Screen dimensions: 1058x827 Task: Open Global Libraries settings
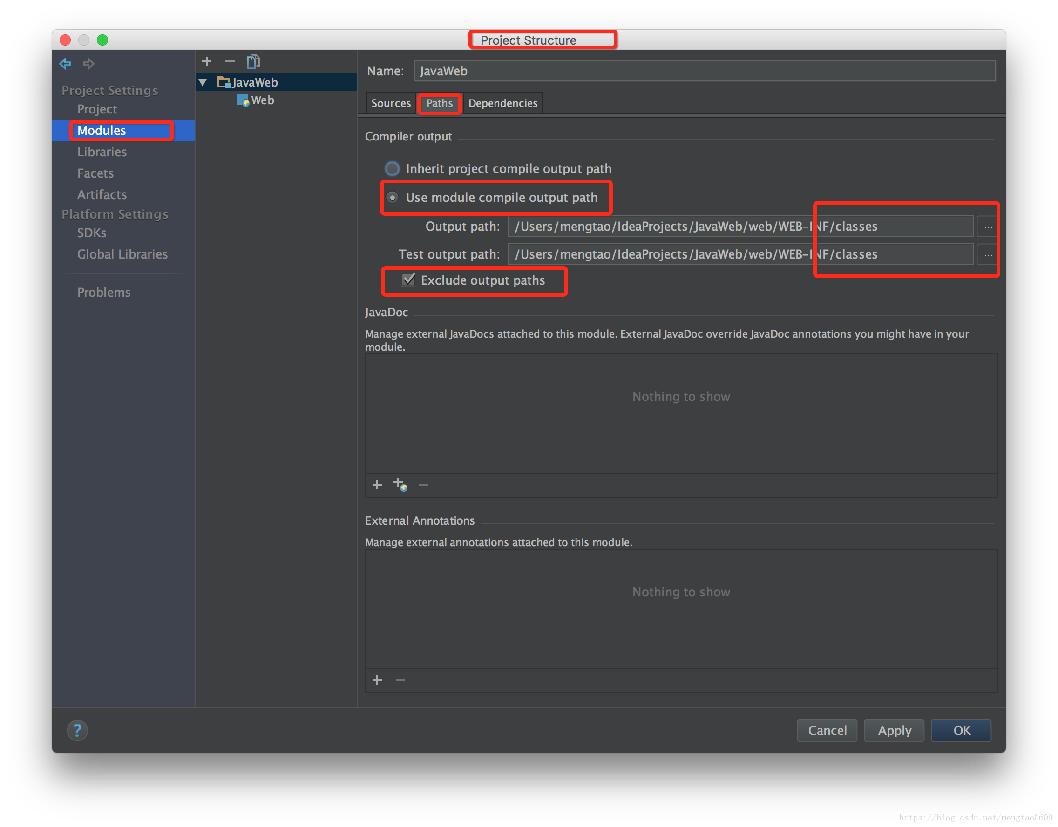point(122,254)
